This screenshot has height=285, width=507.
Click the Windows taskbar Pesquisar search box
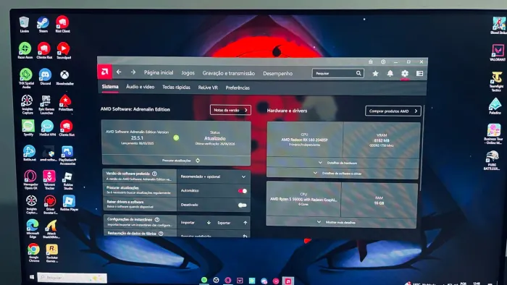pos(72,278)
